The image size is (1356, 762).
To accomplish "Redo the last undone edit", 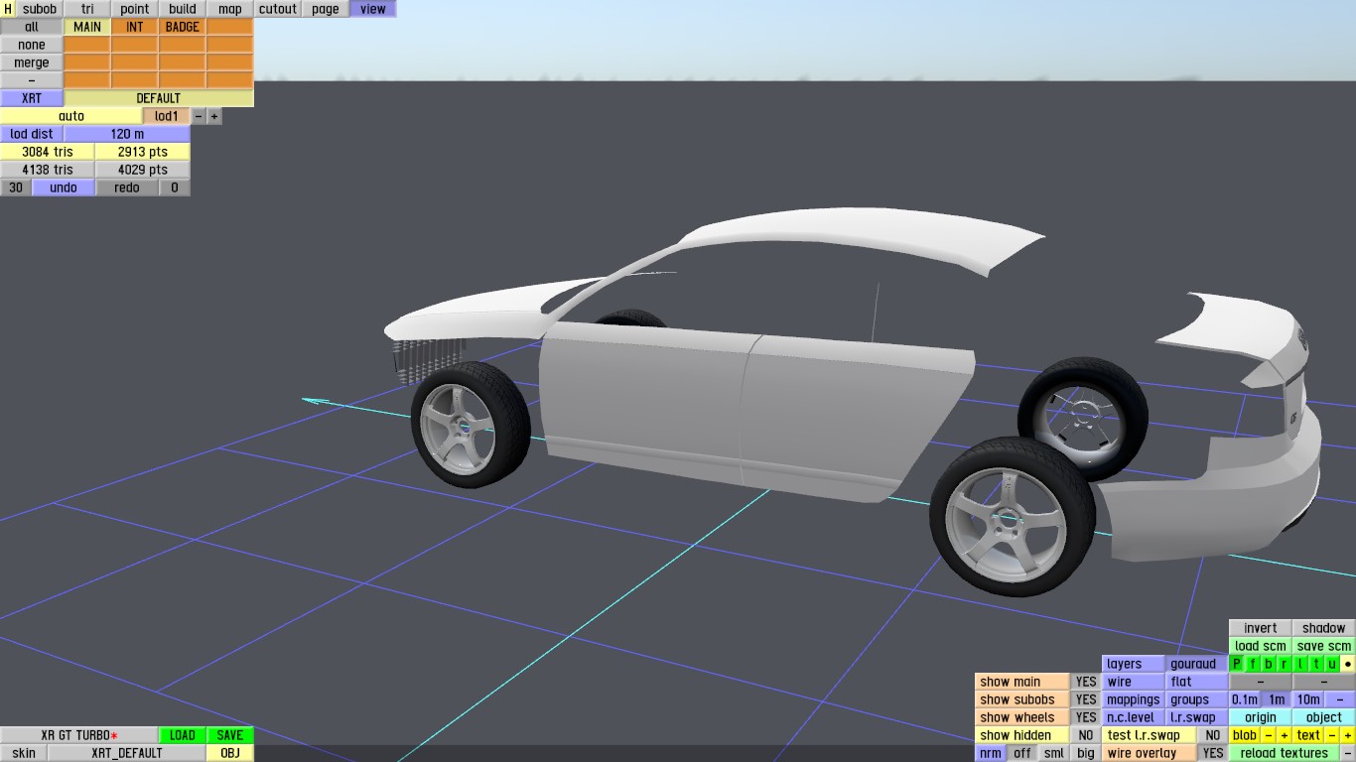I will (x=127, y=188).
